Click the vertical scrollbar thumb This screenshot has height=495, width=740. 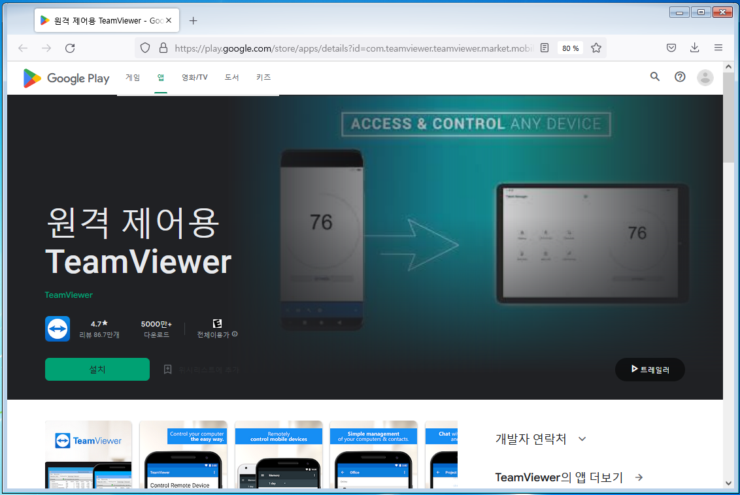coord(728,117)
